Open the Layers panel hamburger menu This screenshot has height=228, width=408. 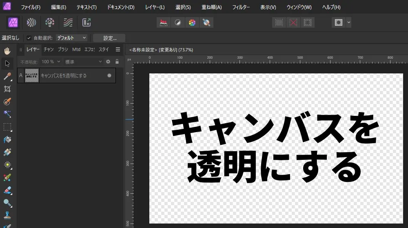(x=118, y=49)
